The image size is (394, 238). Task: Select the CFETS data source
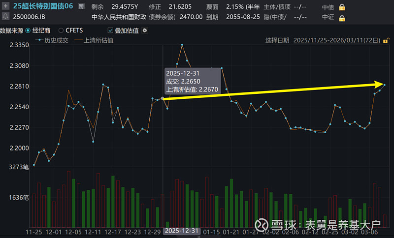click(71, 30)
